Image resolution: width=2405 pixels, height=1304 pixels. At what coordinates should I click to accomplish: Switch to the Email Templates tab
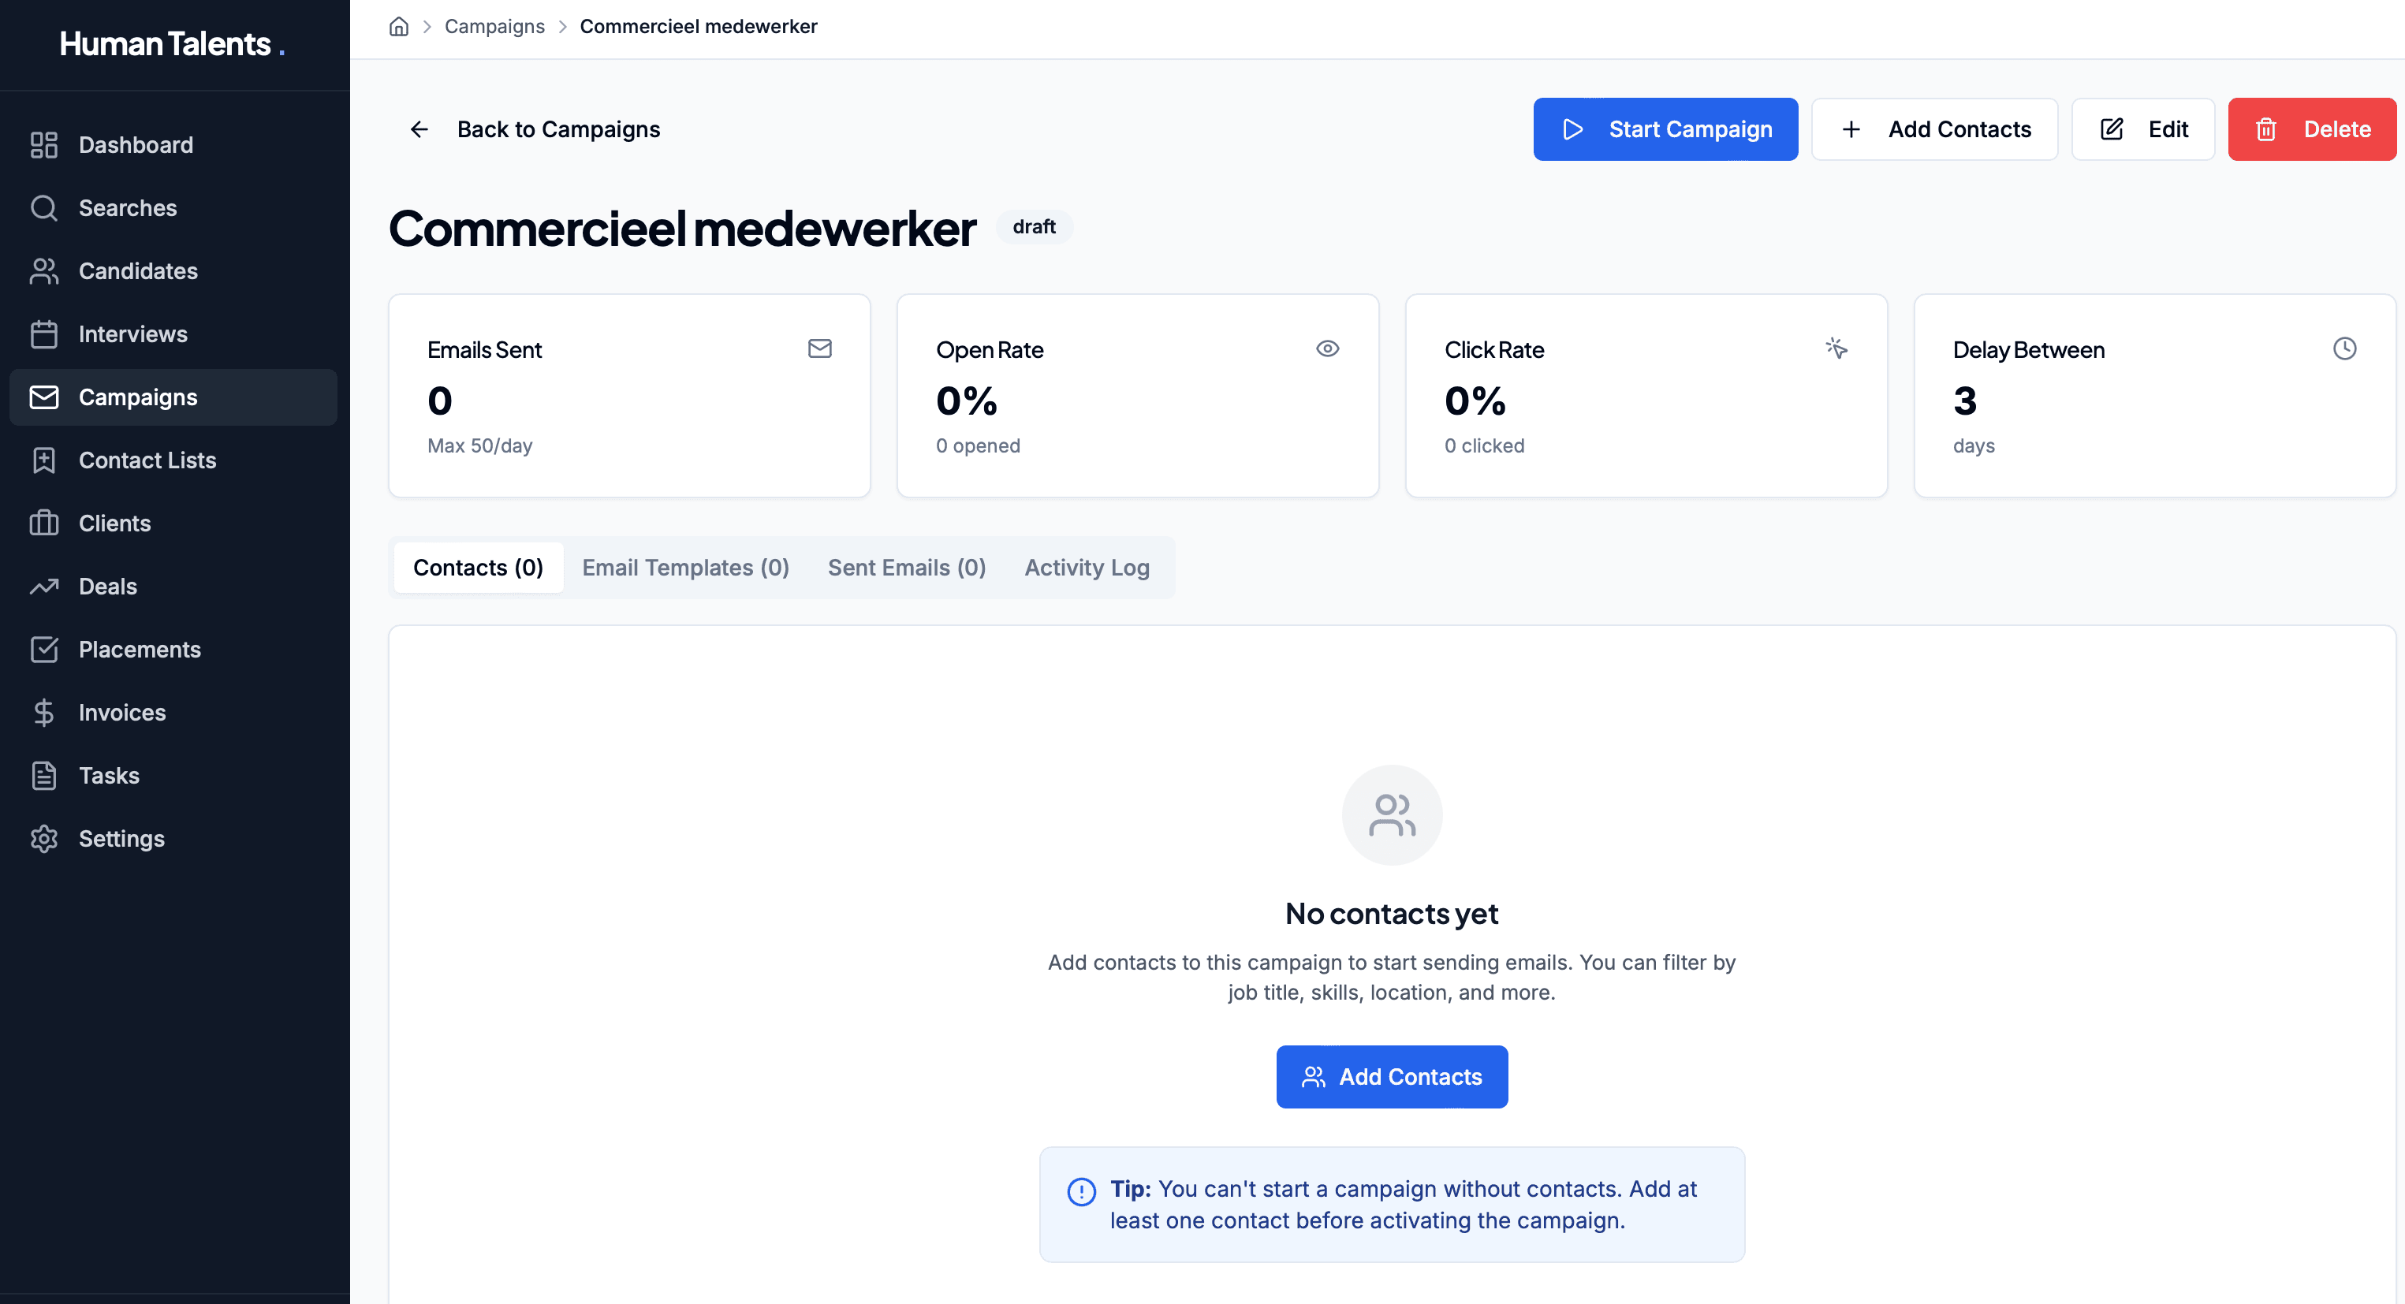point(685,567)
